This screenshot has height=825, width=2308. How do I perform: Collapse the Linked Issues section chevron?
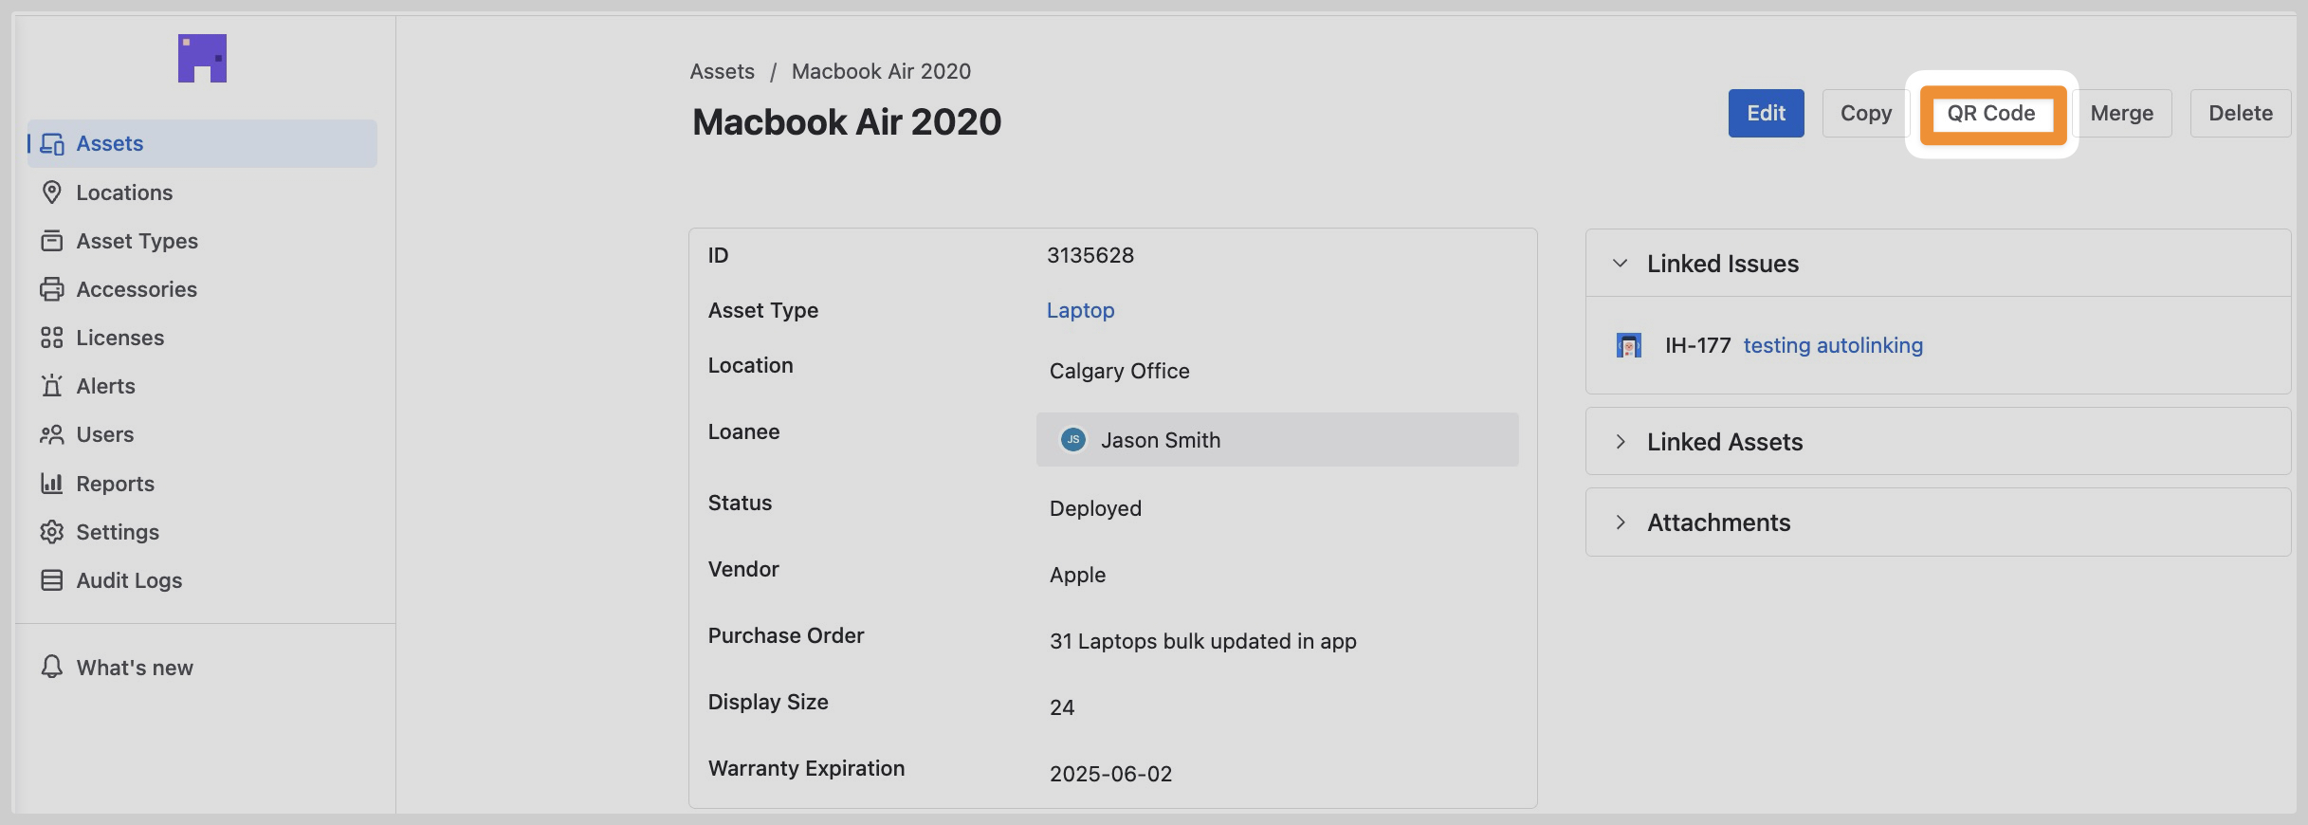coord(1620,263)
